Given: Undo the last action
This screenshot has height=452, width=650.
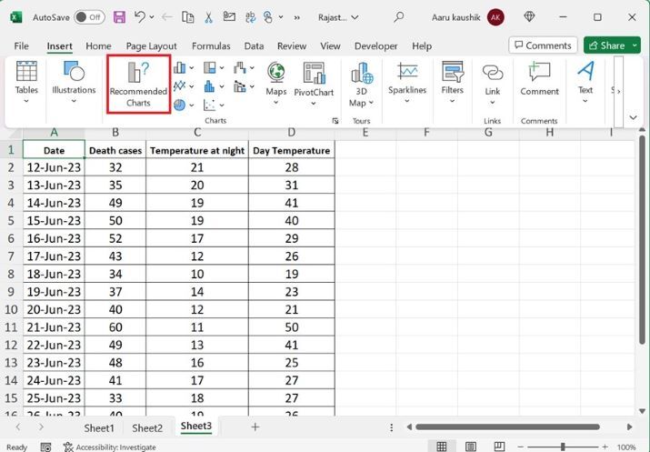Looking at the screenshot, I should point(140,17).
